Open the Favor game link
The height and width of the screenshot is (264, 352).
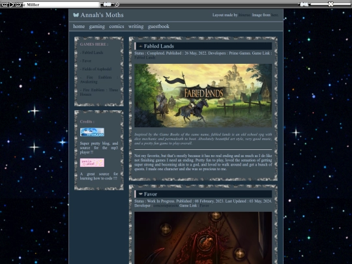tap(204, 205)
